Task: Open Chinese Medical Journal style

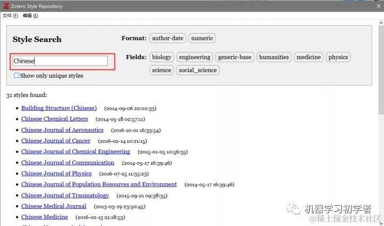Action: (x=54, y=206)
